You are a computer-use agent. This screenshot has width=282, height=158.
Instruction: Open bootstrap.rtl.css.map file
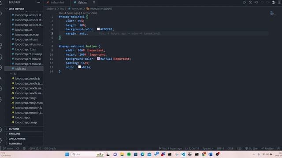pyautogui.click(x=28, y=54)
